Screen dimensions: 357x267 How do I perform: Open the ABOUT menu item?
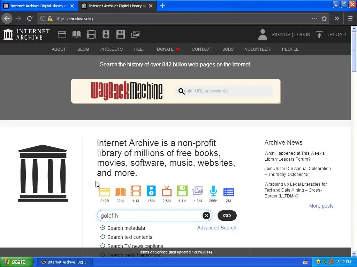(x=59, y=49)
